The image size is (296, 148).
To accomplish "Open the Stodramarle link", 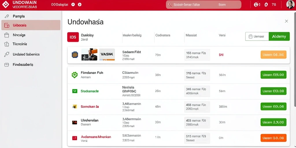I will point(90,91).
